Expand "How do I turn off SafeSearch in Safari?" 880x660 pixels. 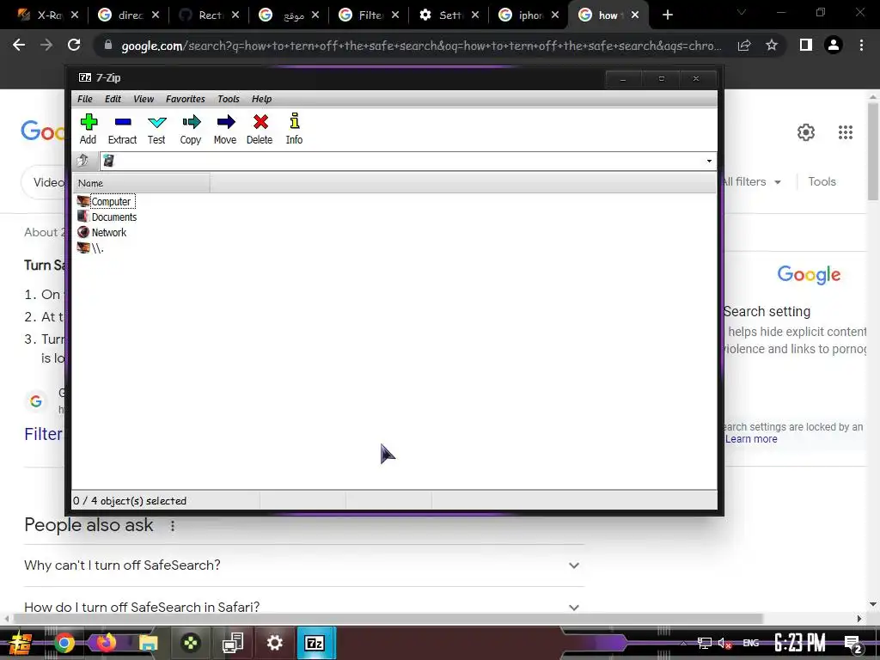[303, 607]
